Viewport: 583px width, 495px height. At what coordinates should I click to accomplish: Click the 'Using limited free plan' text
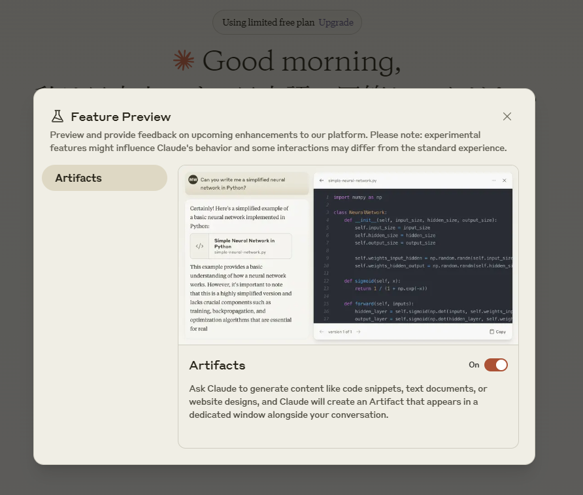tap(268, 22)
